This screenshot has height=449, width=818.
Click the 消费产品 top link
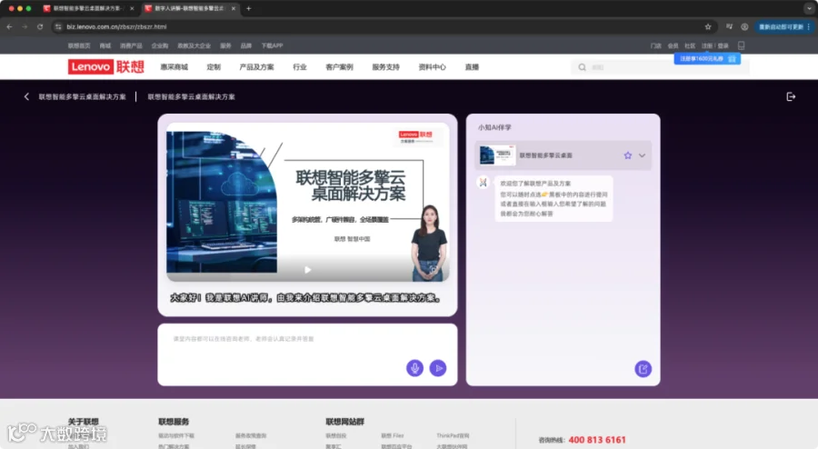(131, 45)
